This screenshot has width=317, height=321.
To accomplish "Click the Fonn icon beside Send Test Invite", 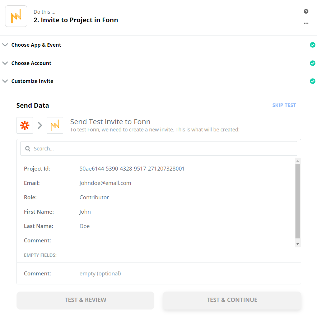I will click(55, 125).
